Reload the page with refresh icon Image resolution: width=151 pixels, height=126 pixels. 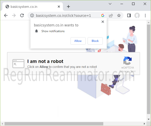pyautogui.click(x=22, y=16)
